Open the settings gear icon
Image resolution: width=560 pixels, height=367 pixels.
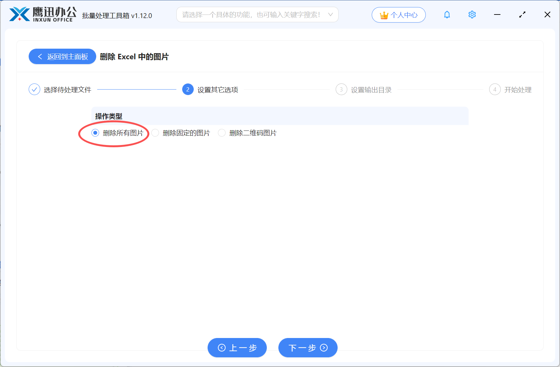point(472,14)
